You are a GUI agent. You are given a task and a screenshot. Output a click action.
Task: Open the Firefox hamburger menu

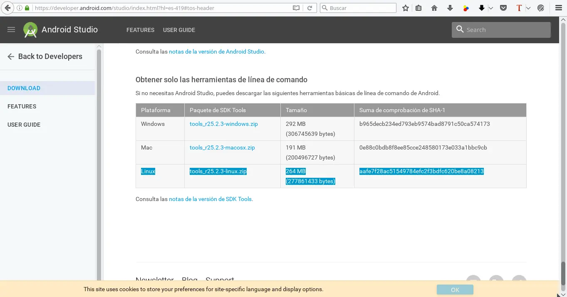tap(559, 8)
